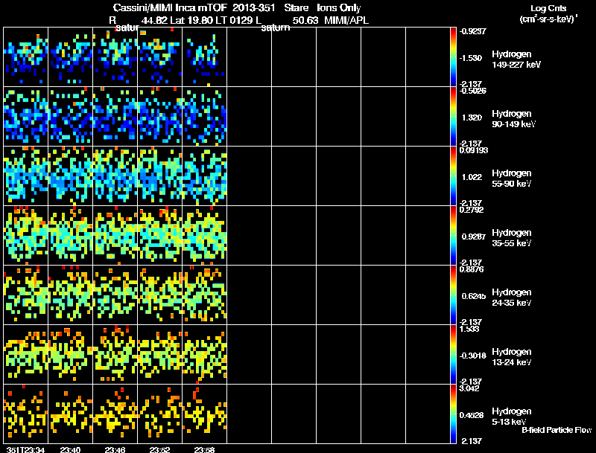Click the 'MIMI/APL' label in the header
The width and height of the screenshot is (596, 453).
tap(346, 20)
